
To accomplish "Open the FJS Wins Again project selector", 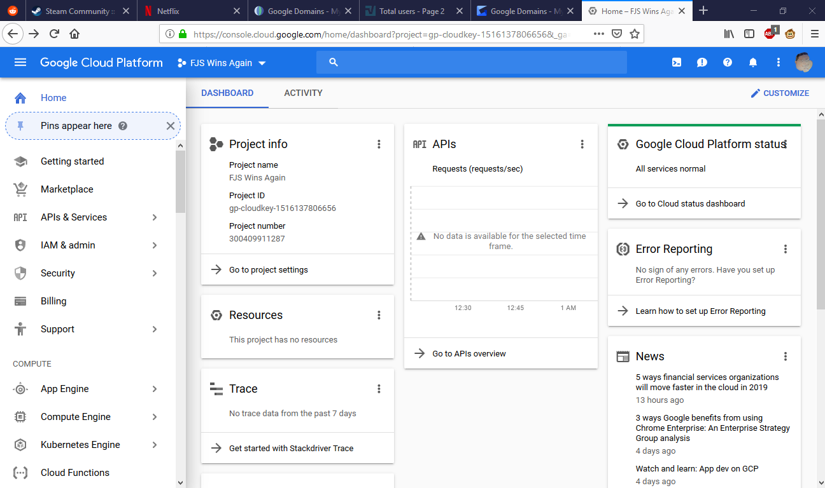I will coord(222,63).
